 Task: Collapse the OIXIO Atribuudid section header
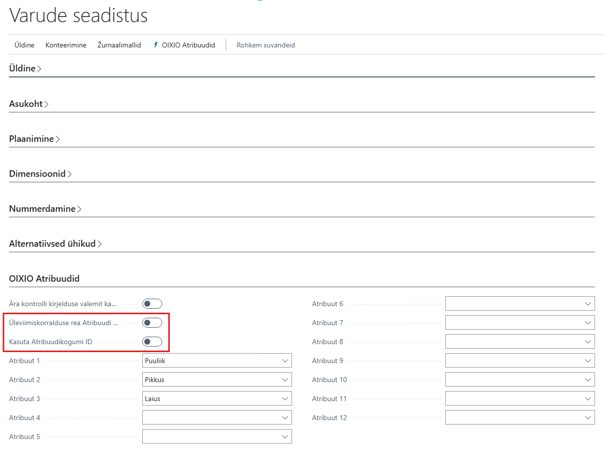44,279
